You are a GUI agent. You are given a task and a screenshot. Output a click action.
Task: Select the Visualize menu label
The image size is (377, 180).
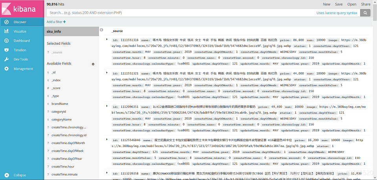point(20,31)
